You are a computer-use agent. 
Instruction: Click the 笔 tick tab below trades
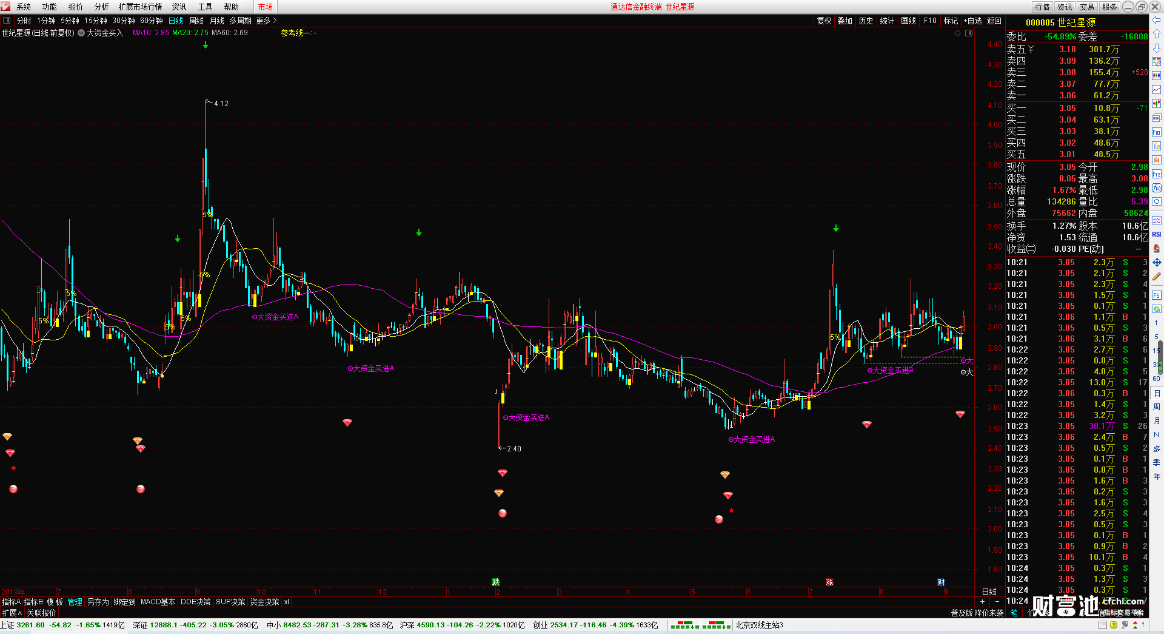pyautogui.click(x=1014, y=613)
